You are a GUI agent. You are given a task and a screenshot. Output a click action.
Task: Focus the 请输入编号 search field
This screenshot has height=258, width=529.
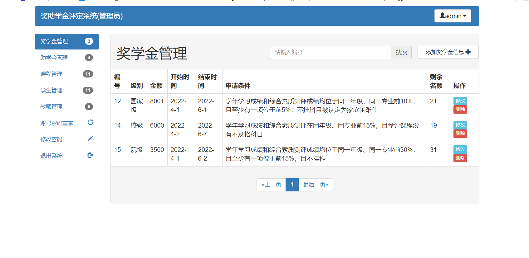pos(330,52)
